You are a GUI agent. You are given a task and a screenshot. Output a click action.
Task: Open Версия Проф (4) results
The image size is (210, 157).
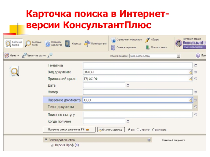tap(67, 145)
